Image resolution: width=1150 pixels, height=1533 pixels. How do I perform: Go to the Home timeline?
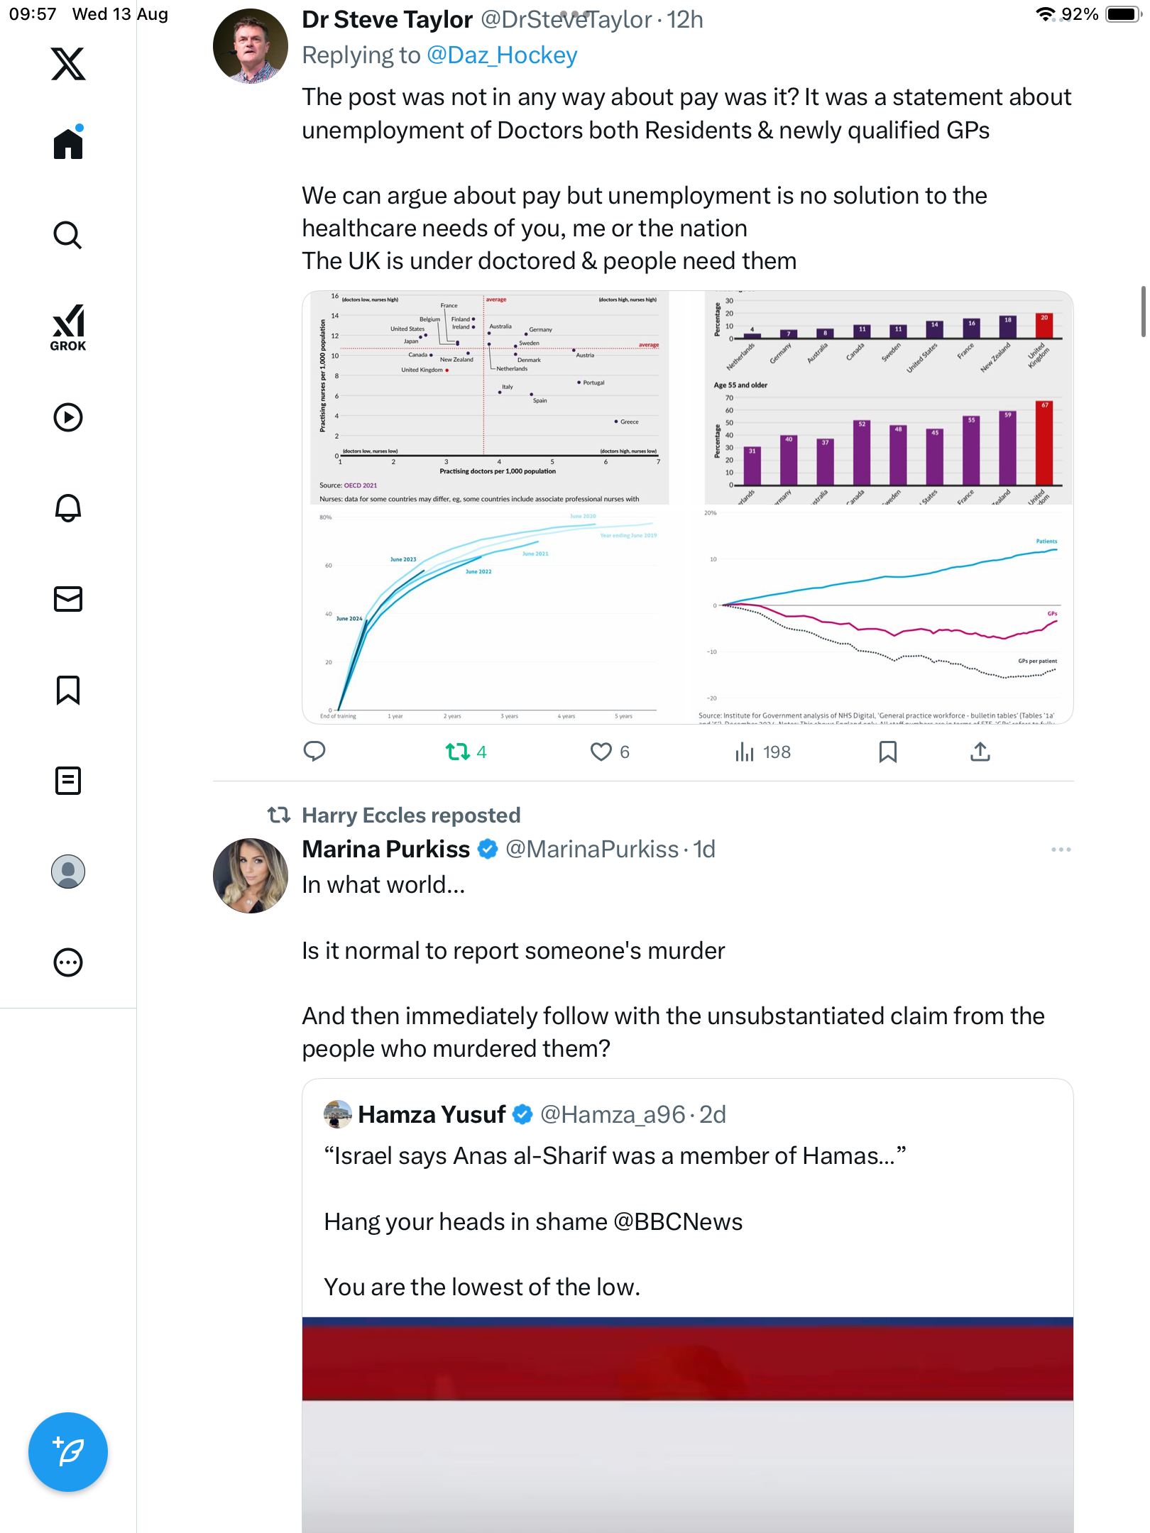68,143
